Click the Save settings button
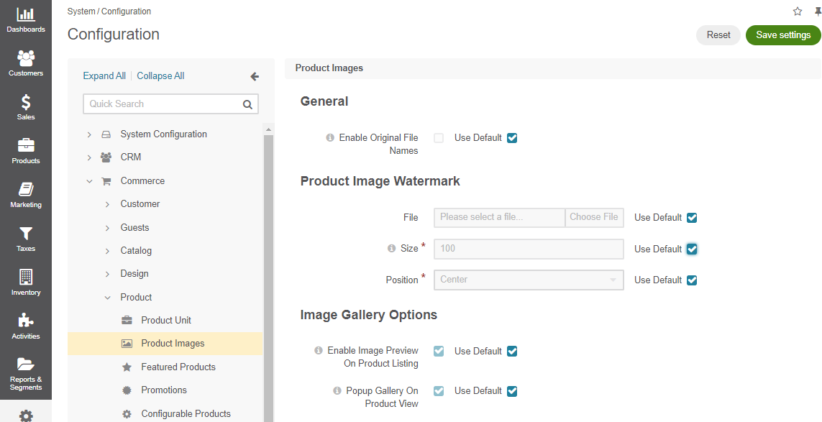The width and height of the screenshot is (822, 422). point(783,35)
